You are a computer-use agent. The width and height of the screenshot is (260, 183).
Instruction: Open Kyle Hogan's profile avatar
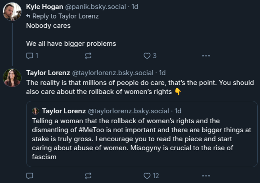pos(12,12)
